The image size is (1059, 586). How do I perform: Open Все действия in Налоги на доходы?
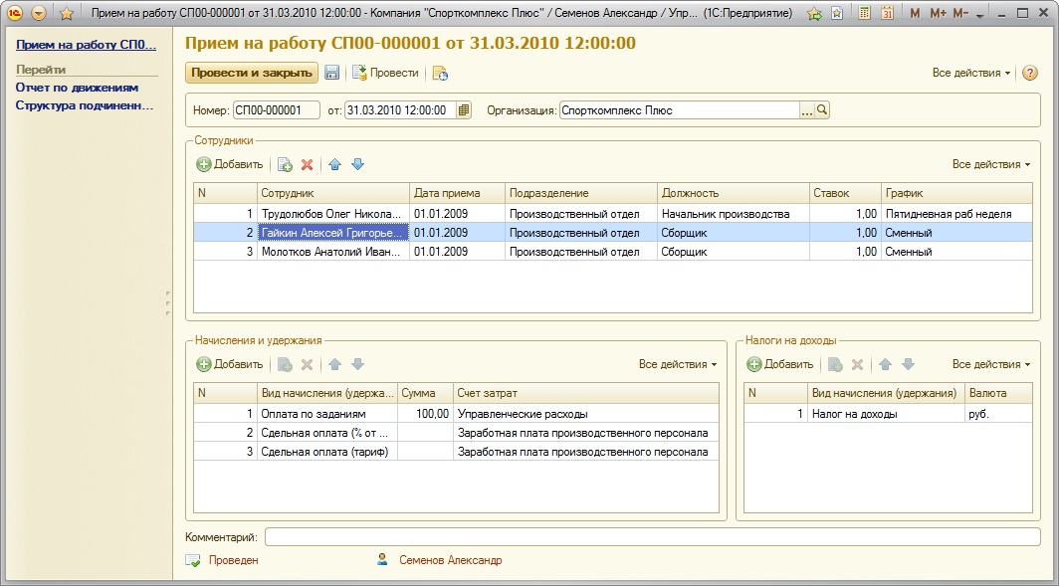990,364
